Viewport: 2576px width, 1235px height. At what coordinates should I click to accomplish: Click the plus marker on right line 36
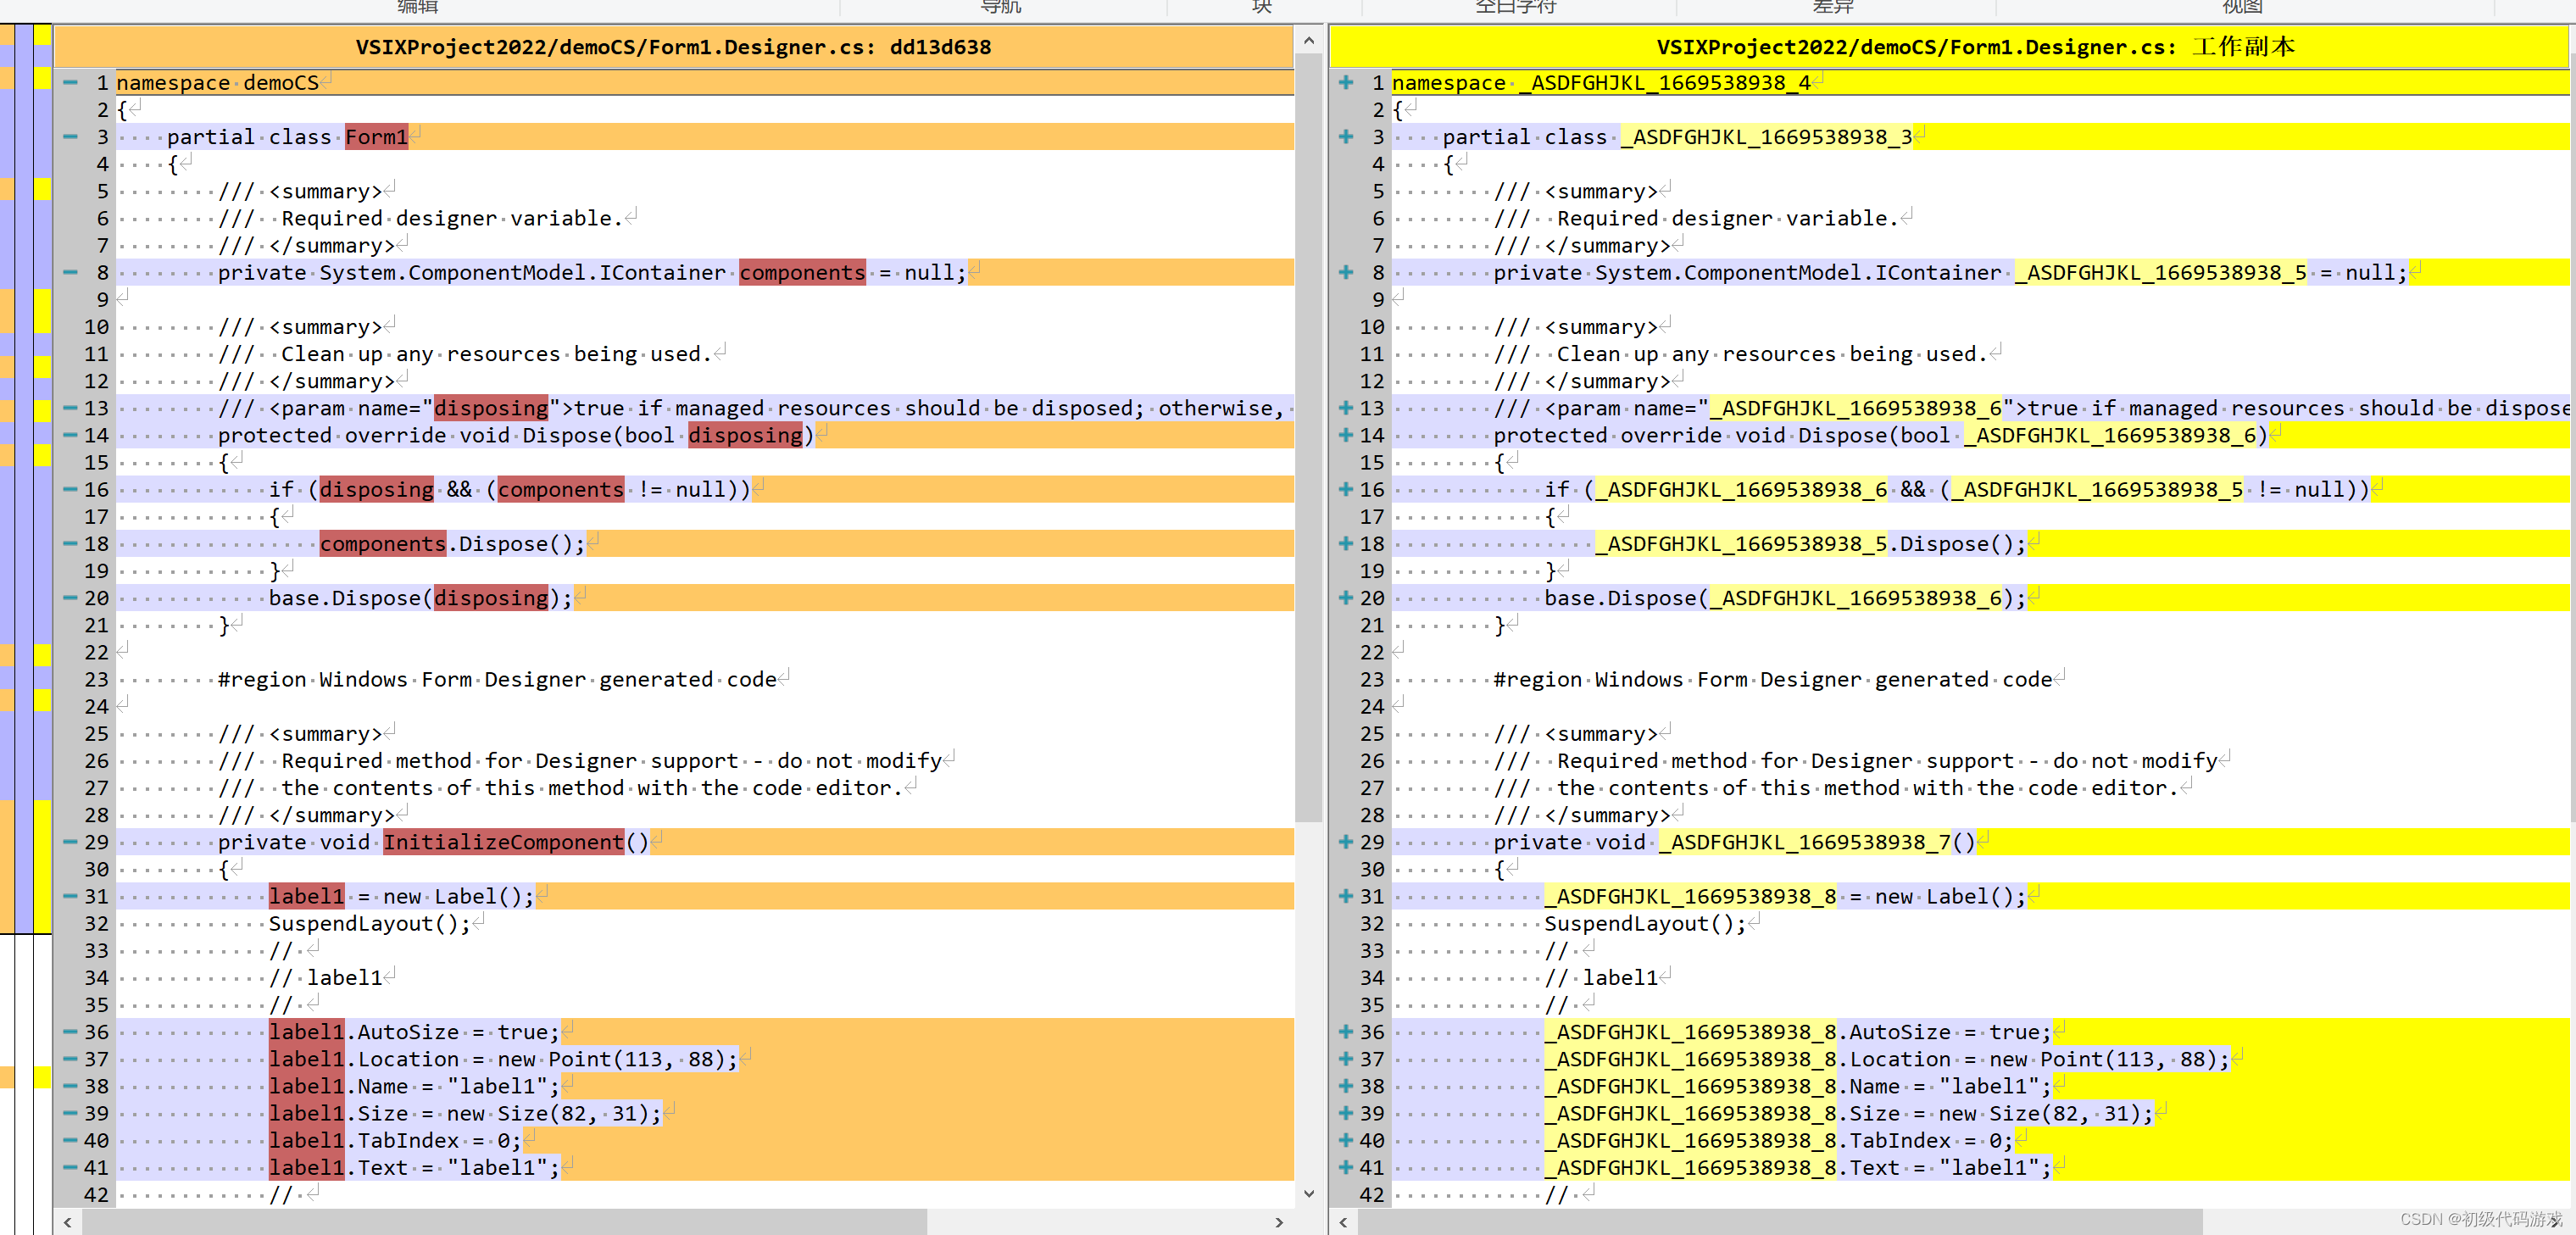pyautogui.click(x=1346, y=1032)
